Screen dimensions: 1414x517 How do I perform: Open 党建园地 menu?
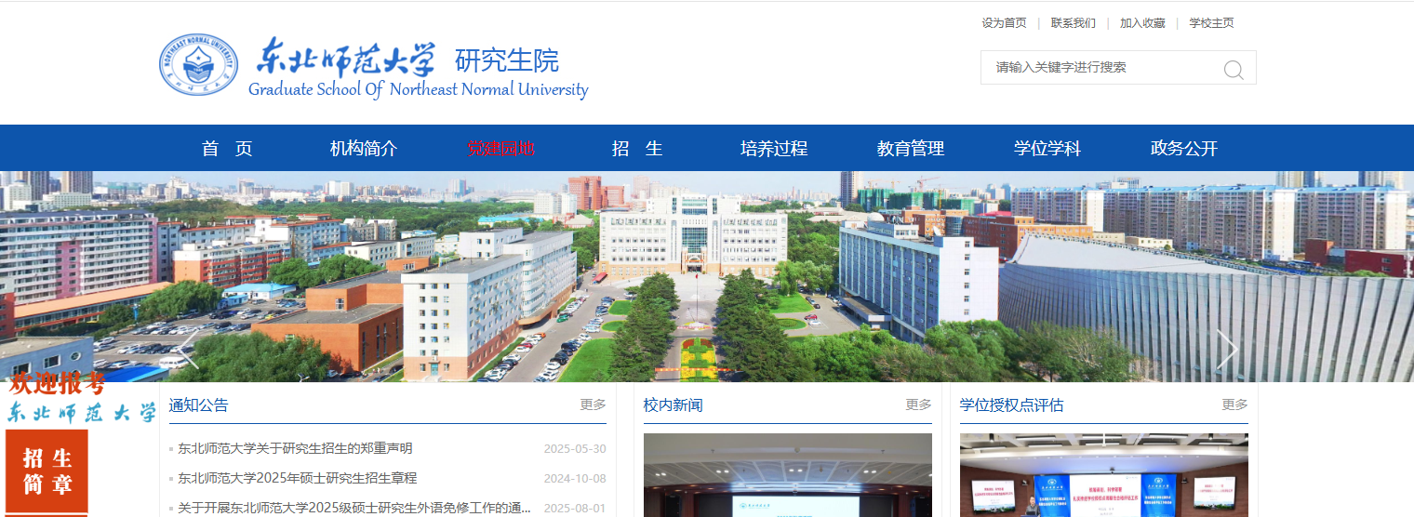click(500, 148)
